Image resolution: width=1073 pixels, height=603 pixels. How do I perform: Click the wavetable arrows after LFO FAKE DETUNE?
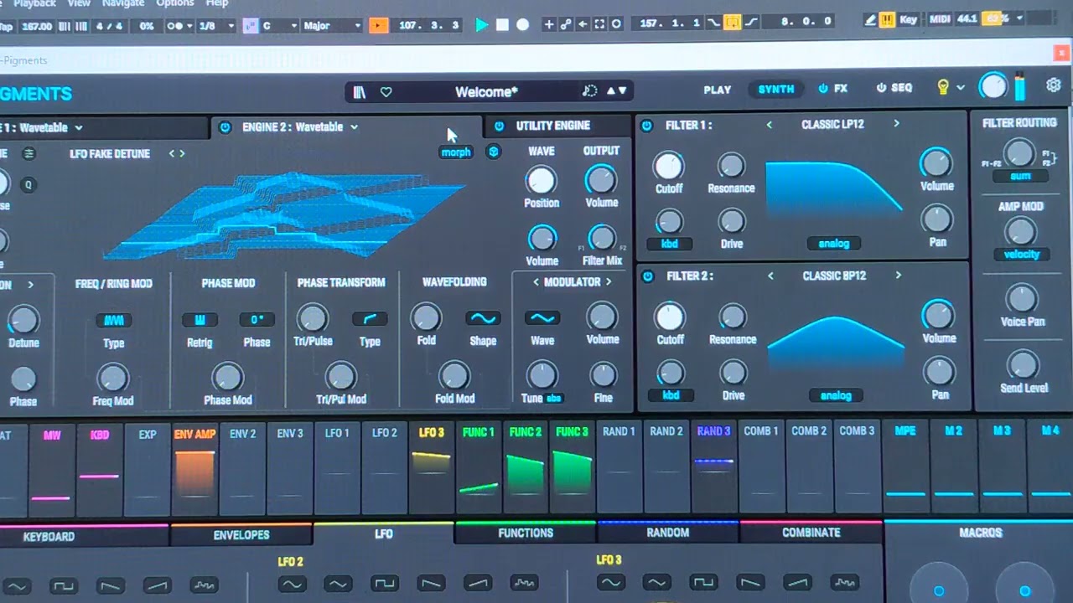pos(177,154)
